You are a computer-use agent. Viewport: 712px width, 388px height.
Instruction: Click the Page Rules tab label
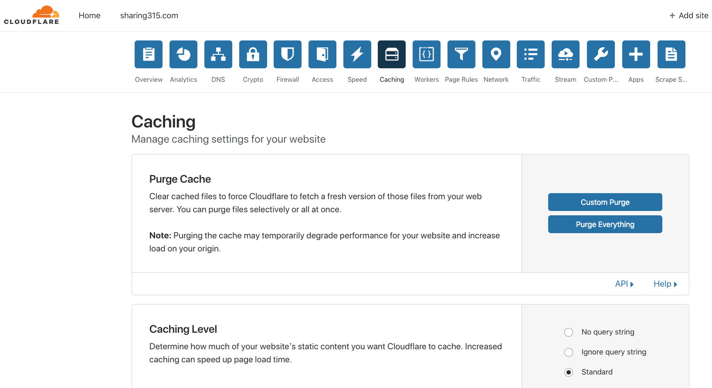click(461, 80)
